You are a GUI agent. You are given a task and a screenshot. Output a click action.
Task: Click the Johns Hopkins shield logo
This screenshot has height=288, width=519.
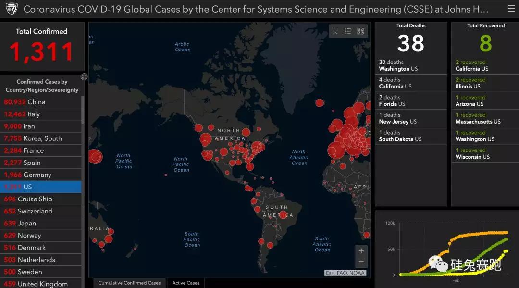(11, 9)
